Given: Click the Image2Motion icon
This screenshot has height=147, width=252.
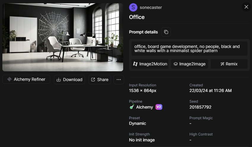Looking at the screenshot, I should 135,64.
